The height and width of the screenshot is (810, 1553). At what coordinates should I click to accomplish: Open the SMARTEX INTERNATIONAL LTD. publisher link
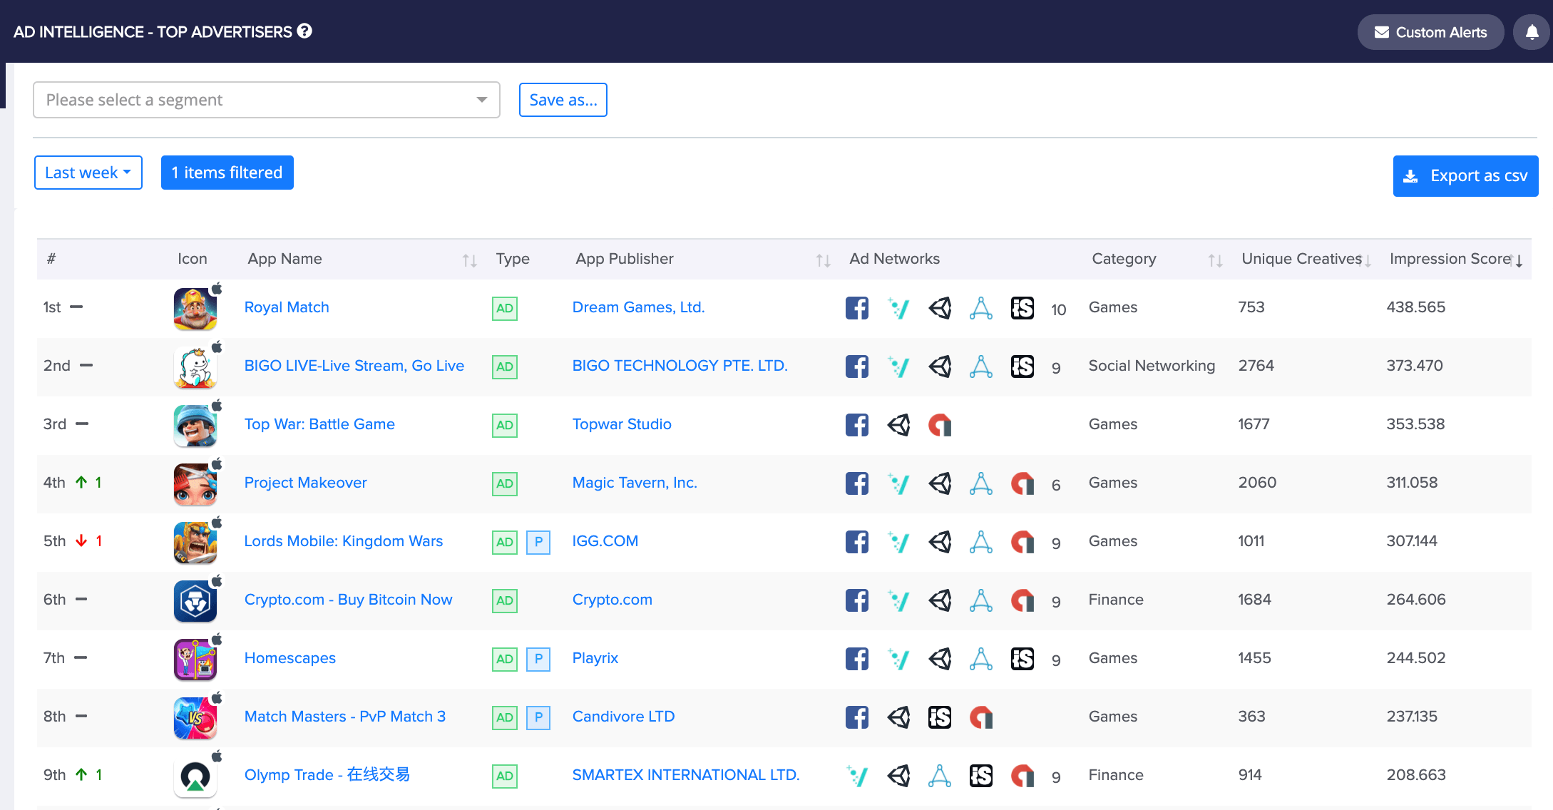(x=686, y=775)
